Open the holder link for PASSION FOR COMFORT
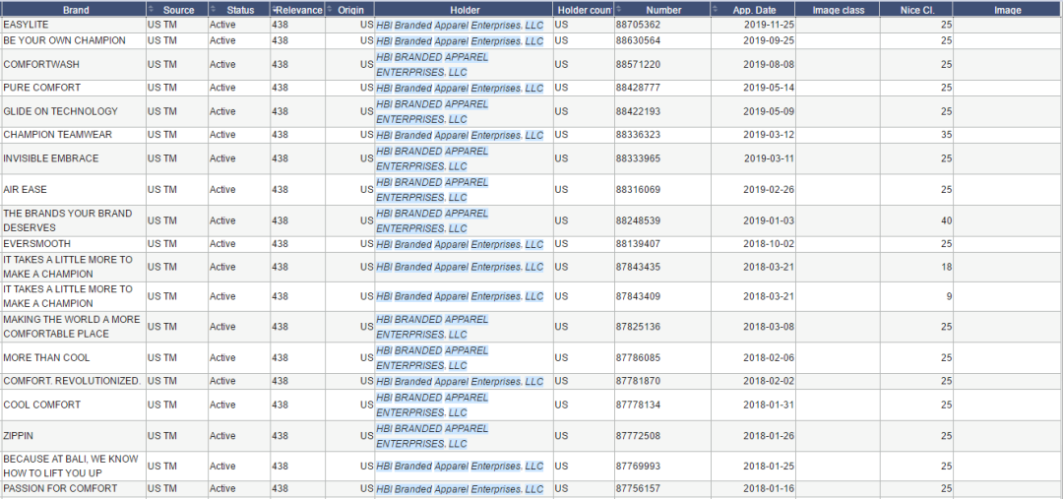This screenshot has height=499, width=1063. pos(460,489)
